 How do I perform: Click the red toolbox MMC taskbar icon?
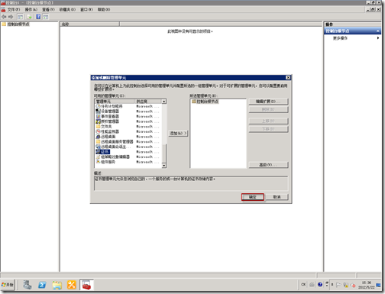point(86,285)
